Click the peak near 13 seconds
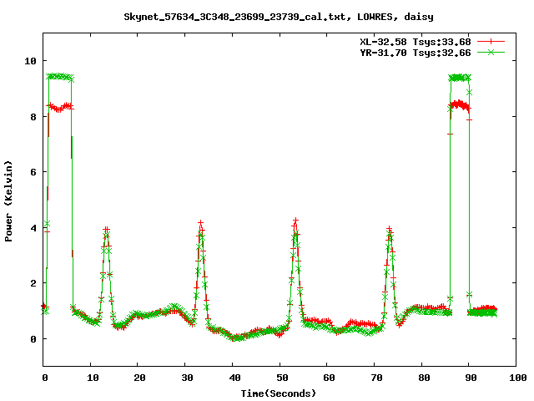The width and height of the screenshot is (534, 401). pos(106,231)
